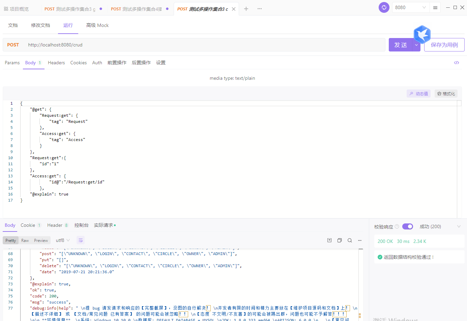467x321 pixels.
Task: Download the response using save icon
Action: [329, 240]
